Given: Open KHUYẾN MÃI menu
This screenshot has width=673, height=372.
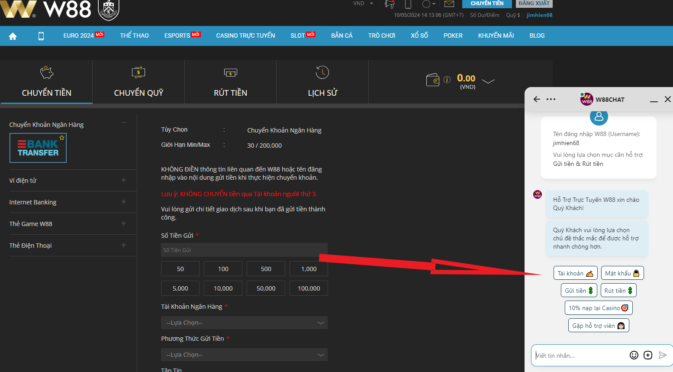Looking at the screenshot, I should coord(496,36).
